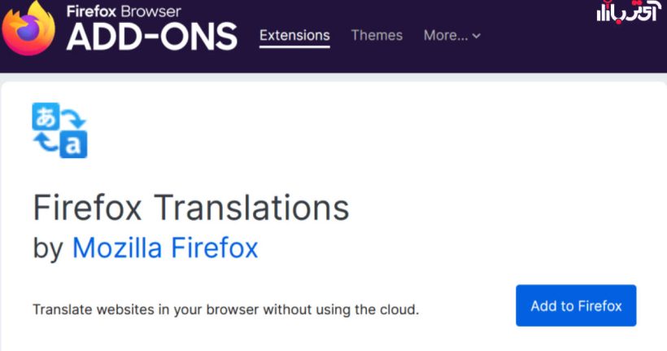This screenshot has width=667, height=351.
Task: Click the chevron arrow beside More
Action: [477, 36]
